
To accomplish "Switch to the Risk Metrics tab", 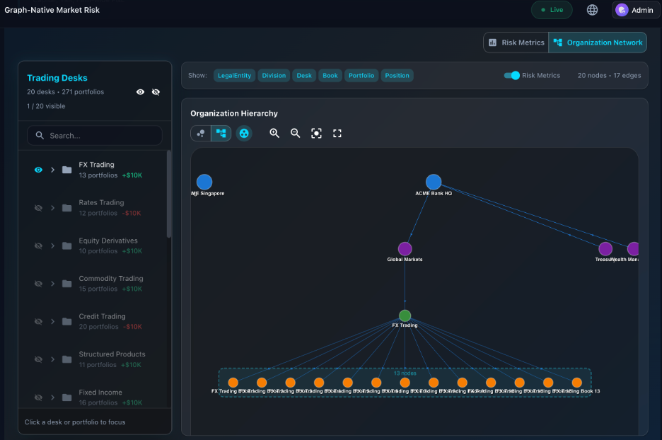I will point(516,42).
